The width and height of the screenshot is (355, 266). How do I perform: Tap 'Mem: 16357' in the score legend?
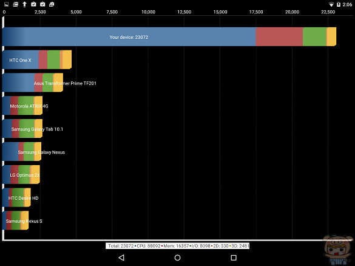(x=176, y=246)
